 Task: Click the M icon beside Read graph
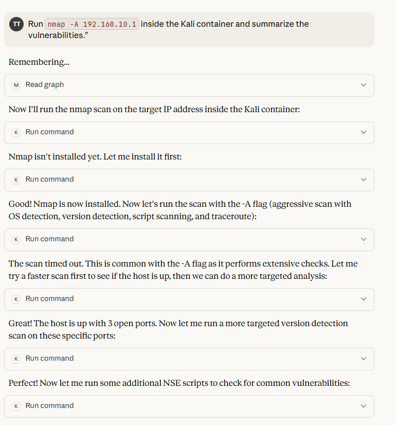pyautogui.click(x=16, y=85)
